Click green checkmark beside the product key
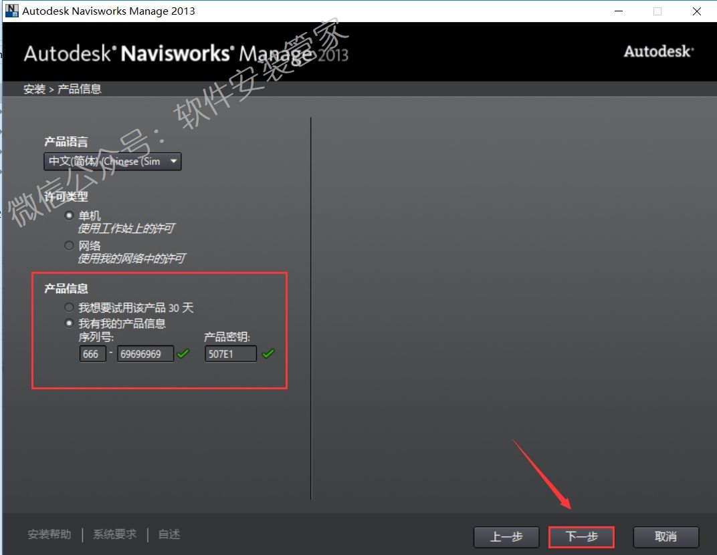This screenshot has height=555, width=717. click(268, 353)
